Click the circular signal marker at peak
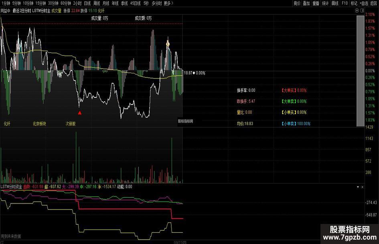Image resolution: width=379 pixels, height=244 pixels. coord(168,44)
